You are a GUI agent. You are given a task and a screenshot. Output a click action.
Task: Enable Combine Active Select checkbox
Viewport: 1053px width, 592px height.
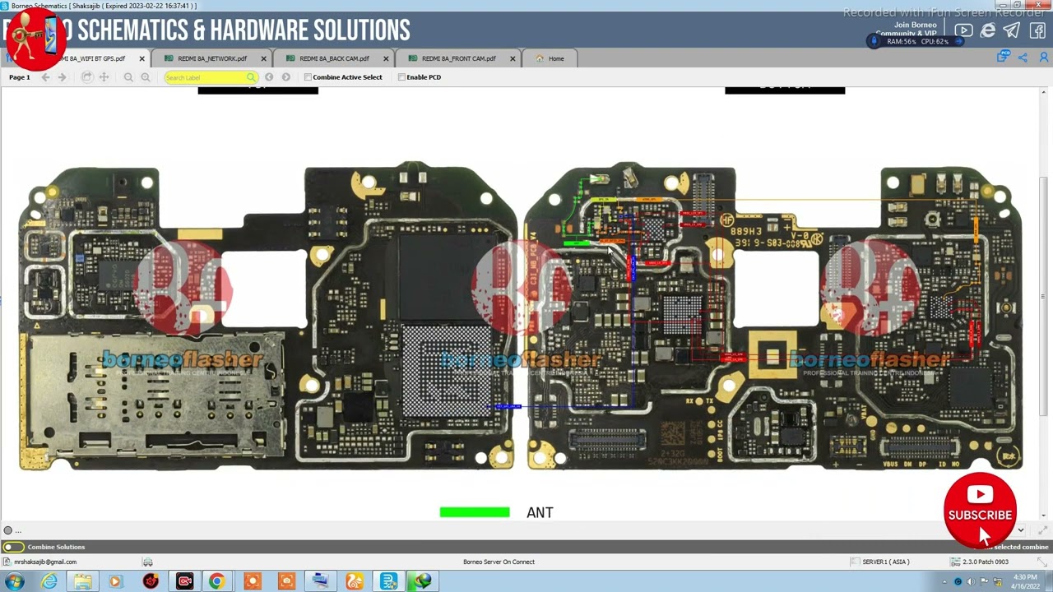[308, 77]
